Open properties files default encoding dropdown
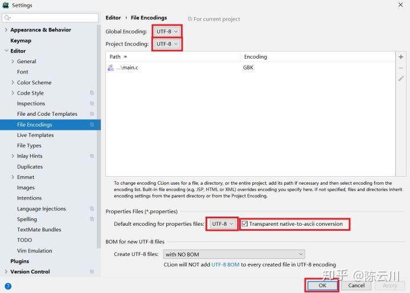The width and height of the screenshot is (410, 293). click(223, 224)
